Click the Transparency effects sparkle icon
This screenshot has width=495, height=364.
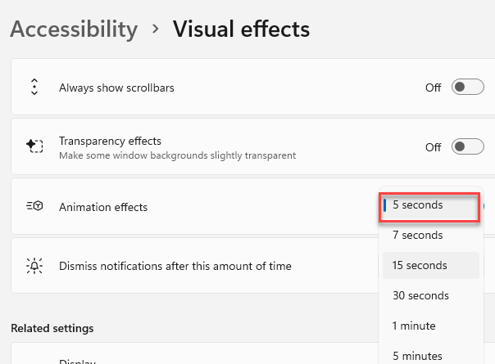click(x=34, y=146)
